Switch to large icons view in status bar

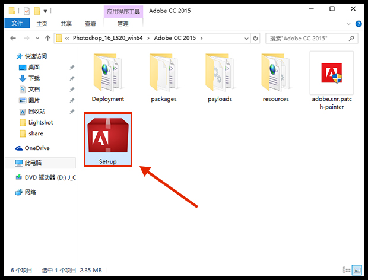click(x=358, y=269)
